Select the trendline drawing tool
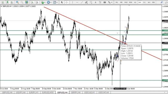 click(82, 2)
